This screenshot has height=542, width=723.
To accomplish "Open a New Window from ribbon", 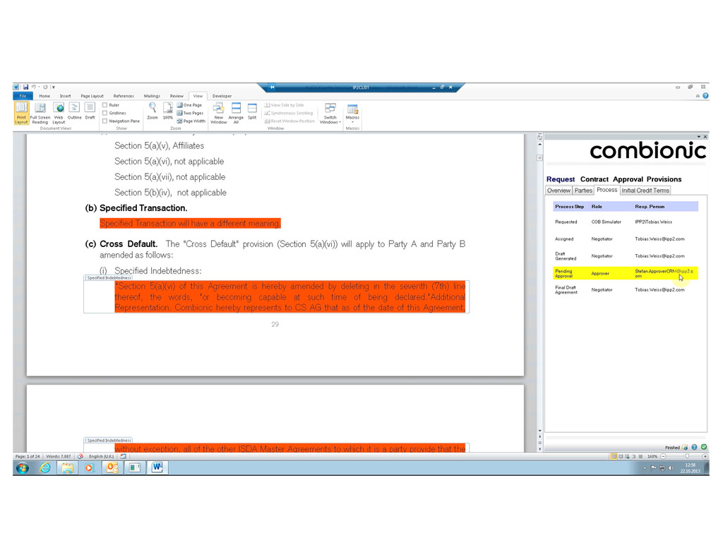I will click(218, 112).
